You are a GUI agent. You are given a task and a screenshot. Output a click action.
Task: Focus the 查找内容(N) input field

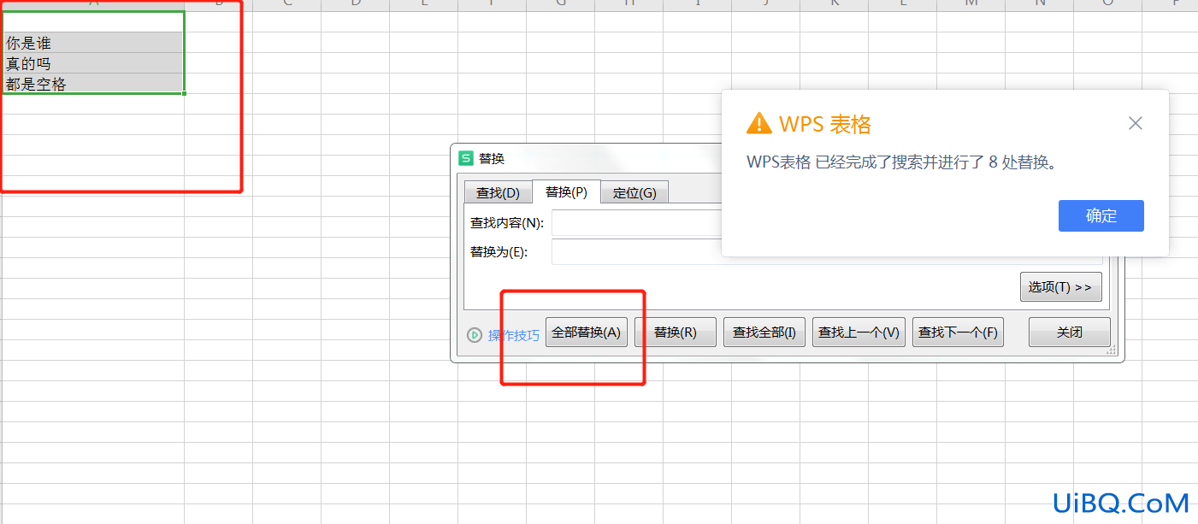637,223
